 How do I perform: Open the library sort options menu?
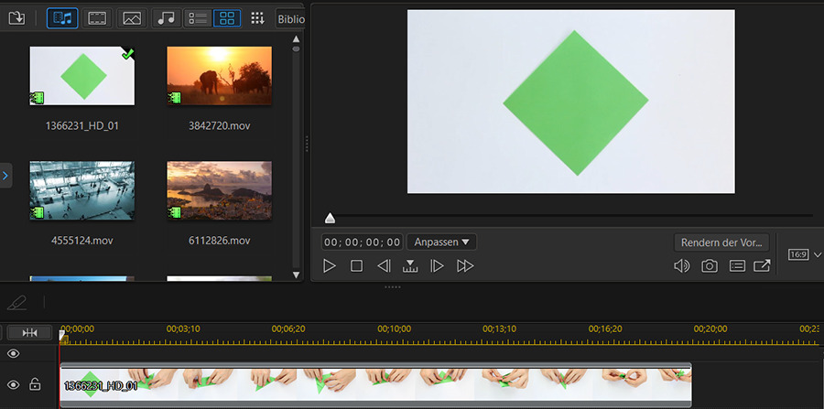click(257, 18)
